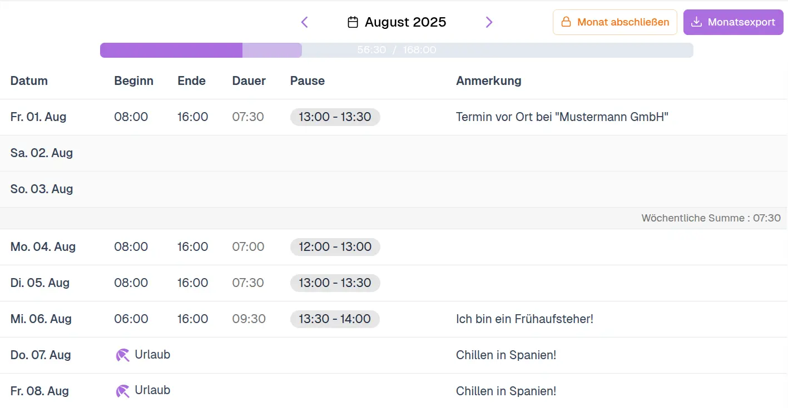Click the calendar icon beside August 2025

[x=353, y=22]
